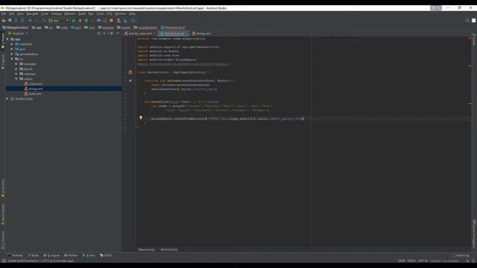
Task: Click the green Run app button
Action: [x=74, y=20]
